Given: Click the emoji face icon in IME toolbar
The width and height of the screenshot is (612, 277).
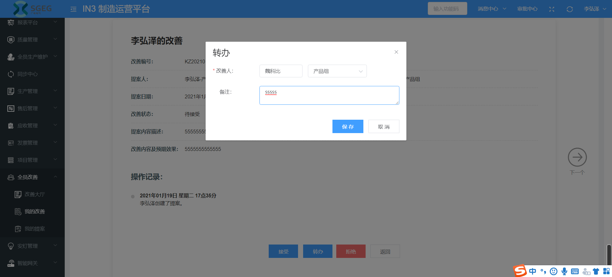Looking at the screenshot, I should point(554,271).
